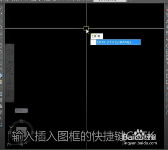The image size is (168, 150).
Task: Open ShowMotion from navigation bar
Action: tap(10, 93)
